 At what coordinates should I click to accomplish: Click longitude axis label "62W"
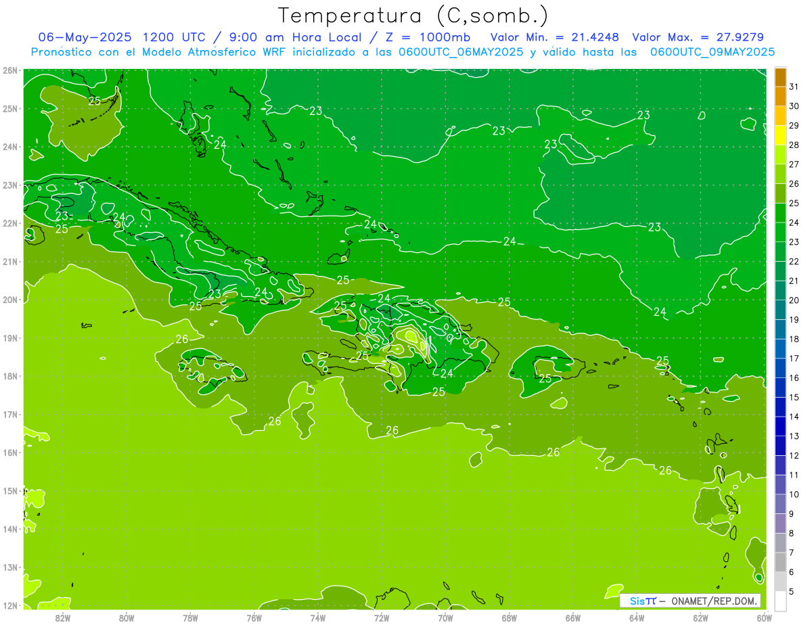700,618
